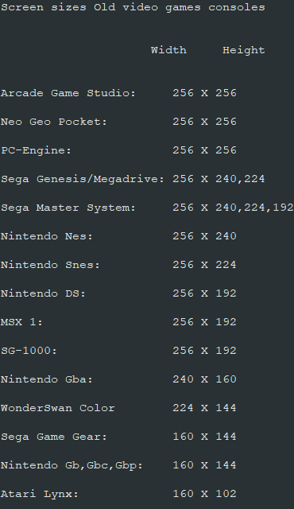This screenshot has height=509, width=294.
Task: Select the Atari Lynx label
Action: click(x=40, y=493)
